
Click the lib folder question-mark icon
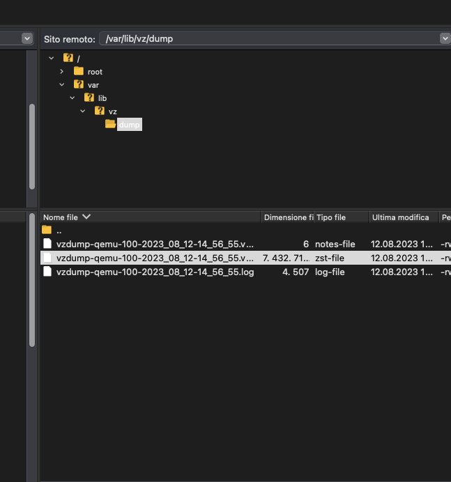(x=89, y=98)
